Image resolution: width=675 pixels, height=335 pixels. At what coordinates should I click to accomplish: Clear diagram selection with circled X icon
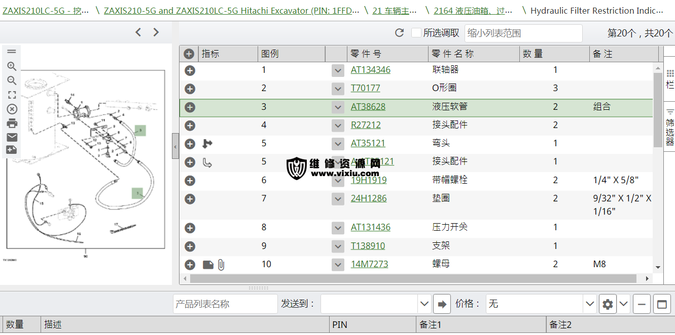12,109
